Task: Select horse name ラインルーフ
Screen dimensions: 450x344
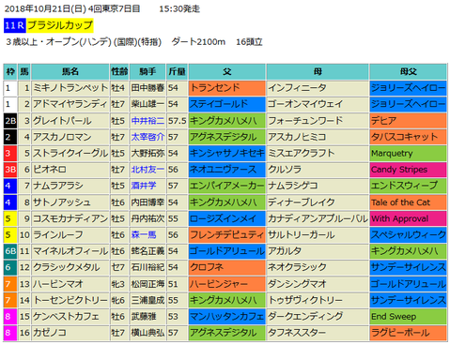Action: pos(58,234)
